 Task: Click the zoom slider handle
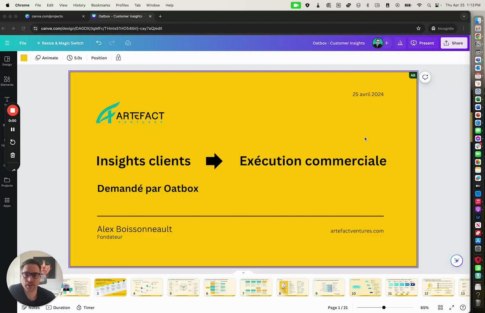[x=384, y=308]
